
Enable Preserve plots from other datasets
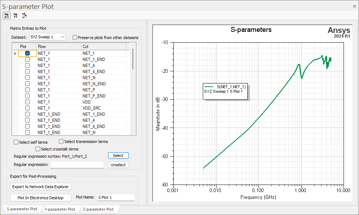pyautogui.click(x=75, y=38)
